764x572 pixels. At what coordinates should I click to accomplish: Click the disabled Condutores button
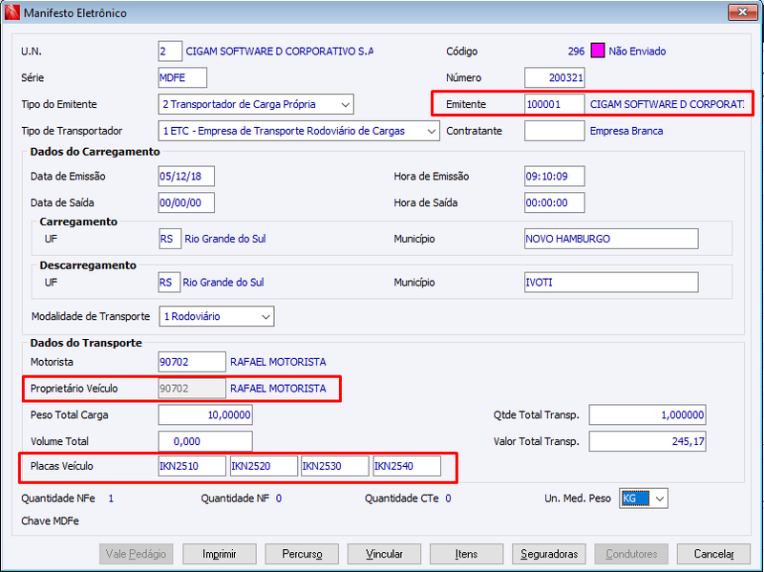631,554
